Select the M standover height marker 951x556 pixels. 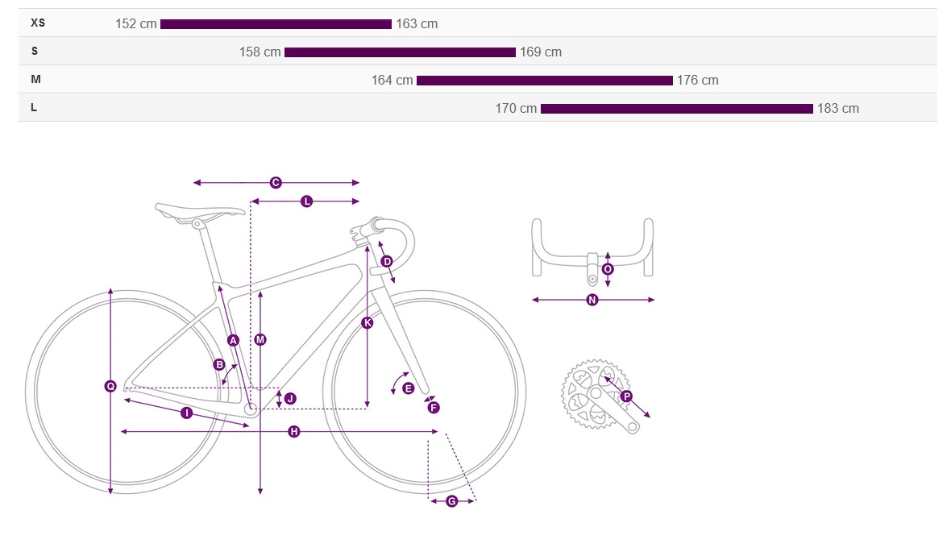pos(260,339)
